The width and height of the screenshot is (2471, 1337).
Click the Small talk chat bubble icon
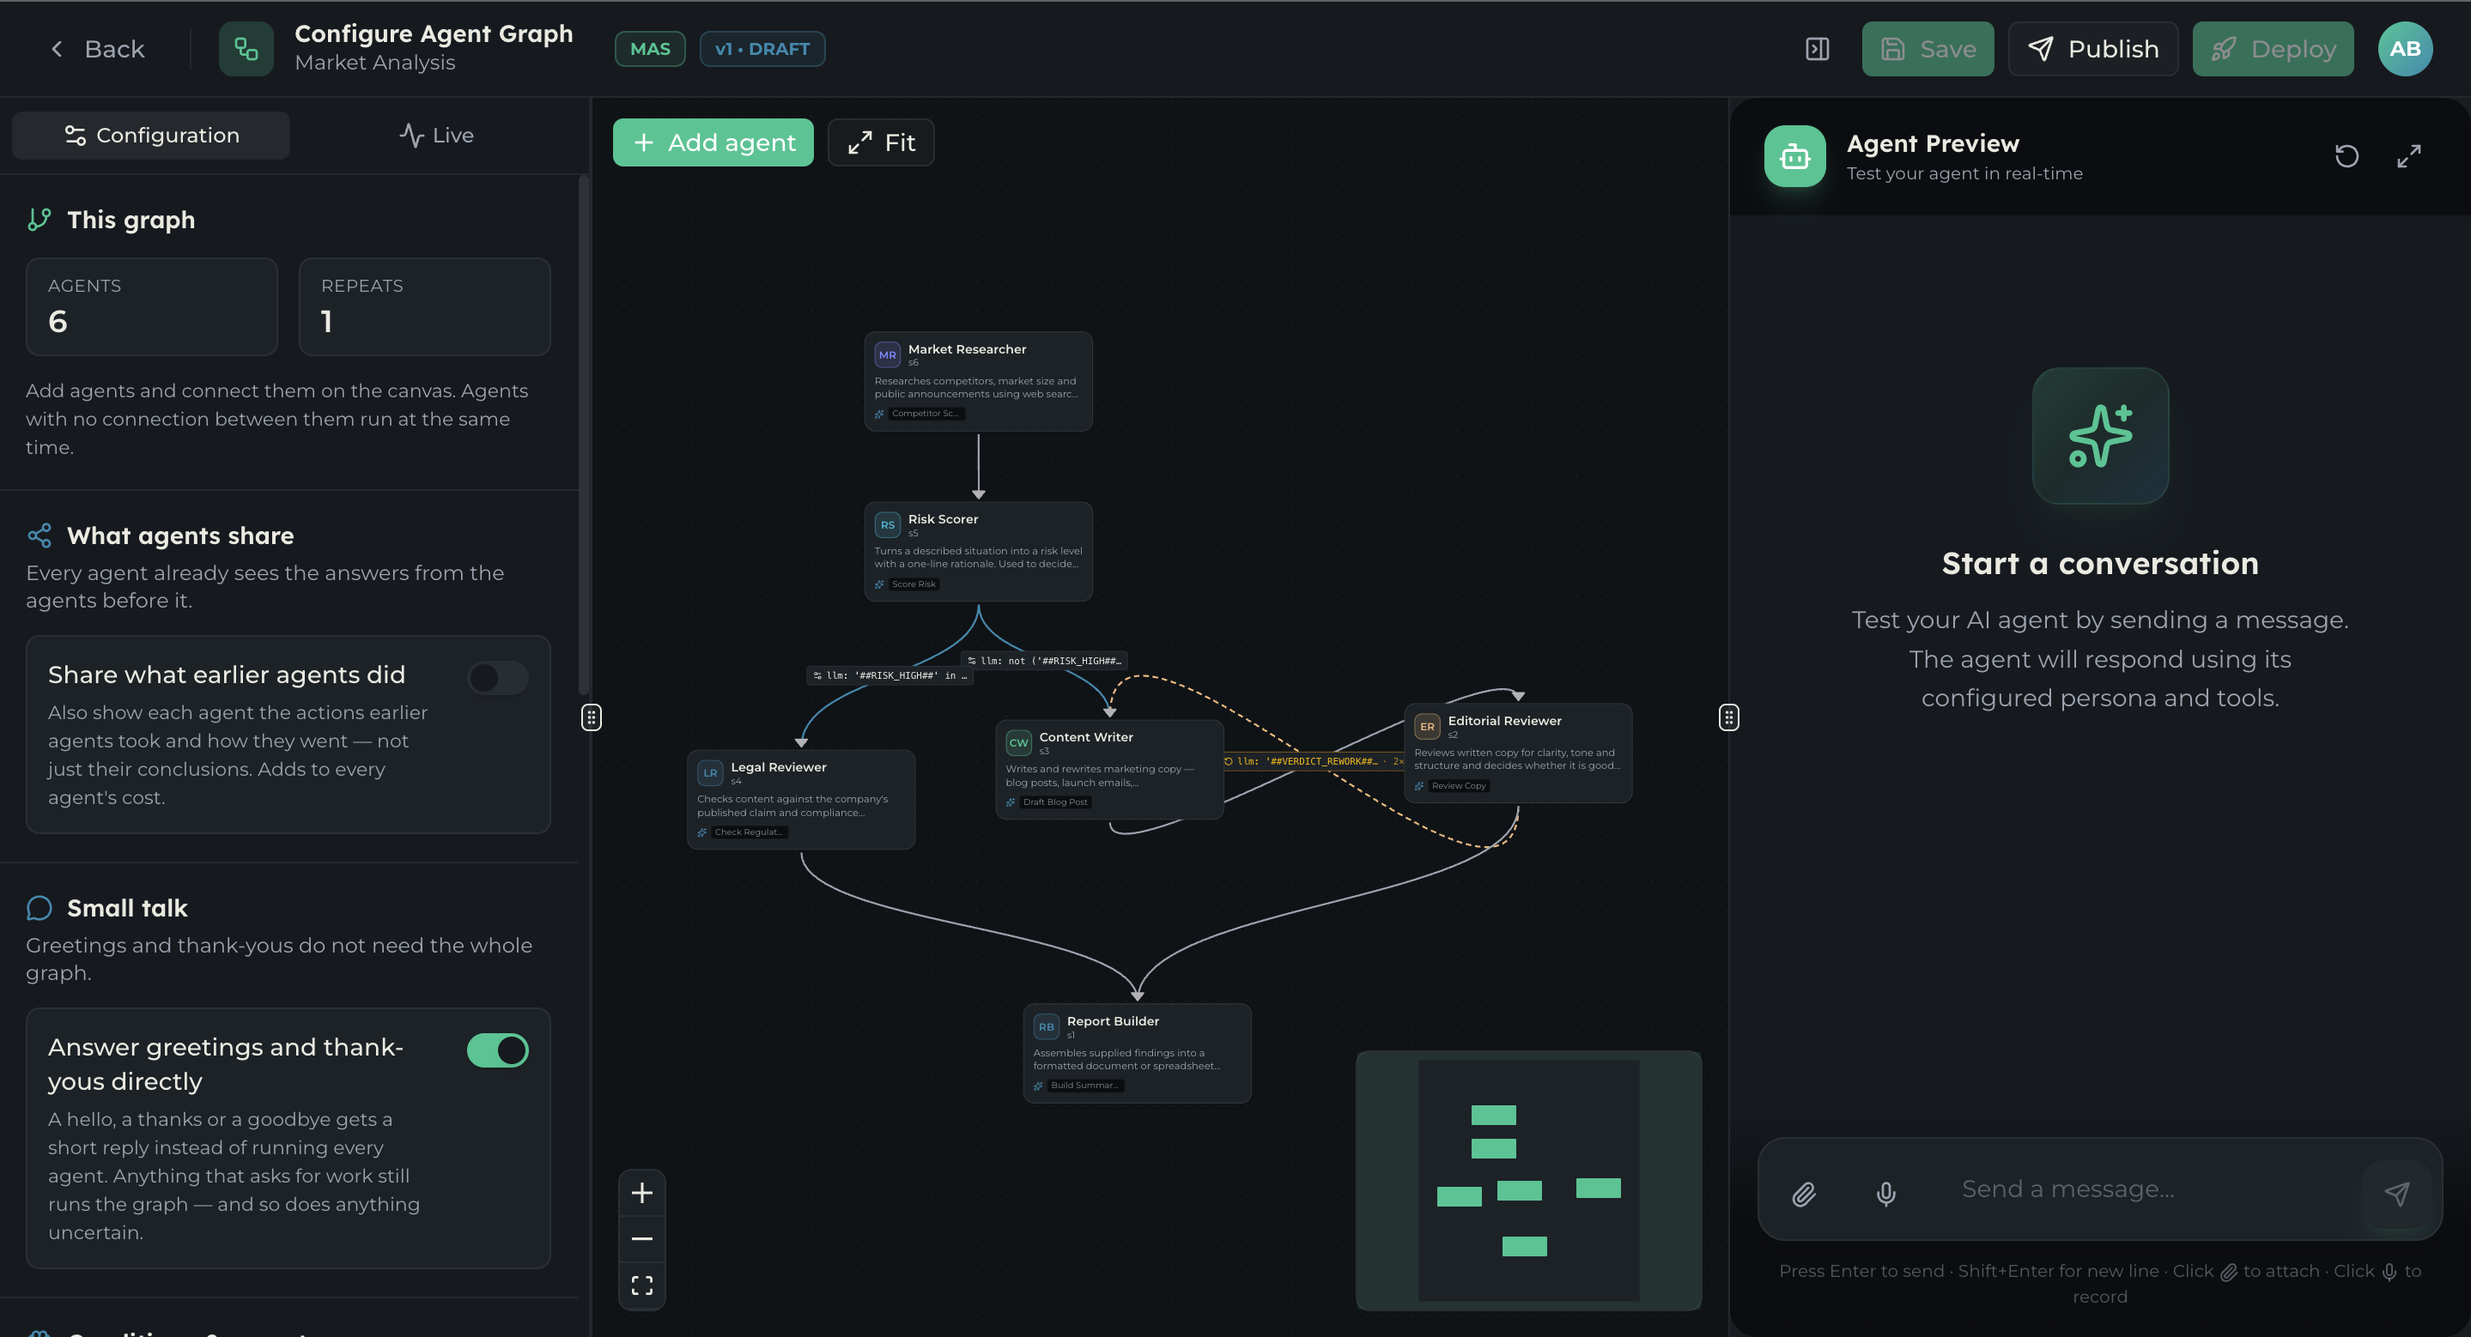(x=39, y=908)
